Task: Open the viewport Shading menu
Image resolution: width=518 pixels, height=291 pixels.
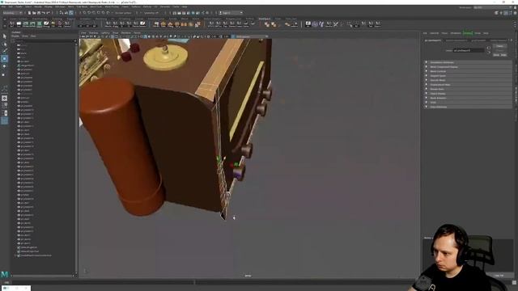Action: (x=94, y=32)
